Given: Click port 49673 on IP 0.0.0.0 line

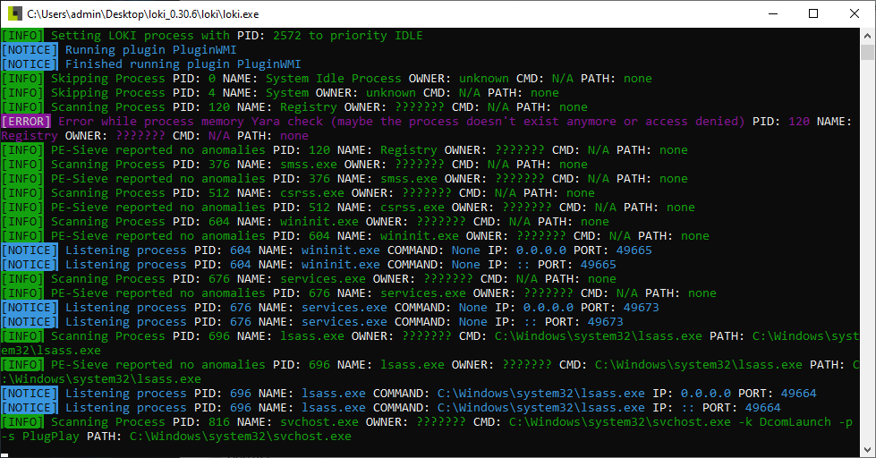Looking at the screenshot, I should [642, 307].
